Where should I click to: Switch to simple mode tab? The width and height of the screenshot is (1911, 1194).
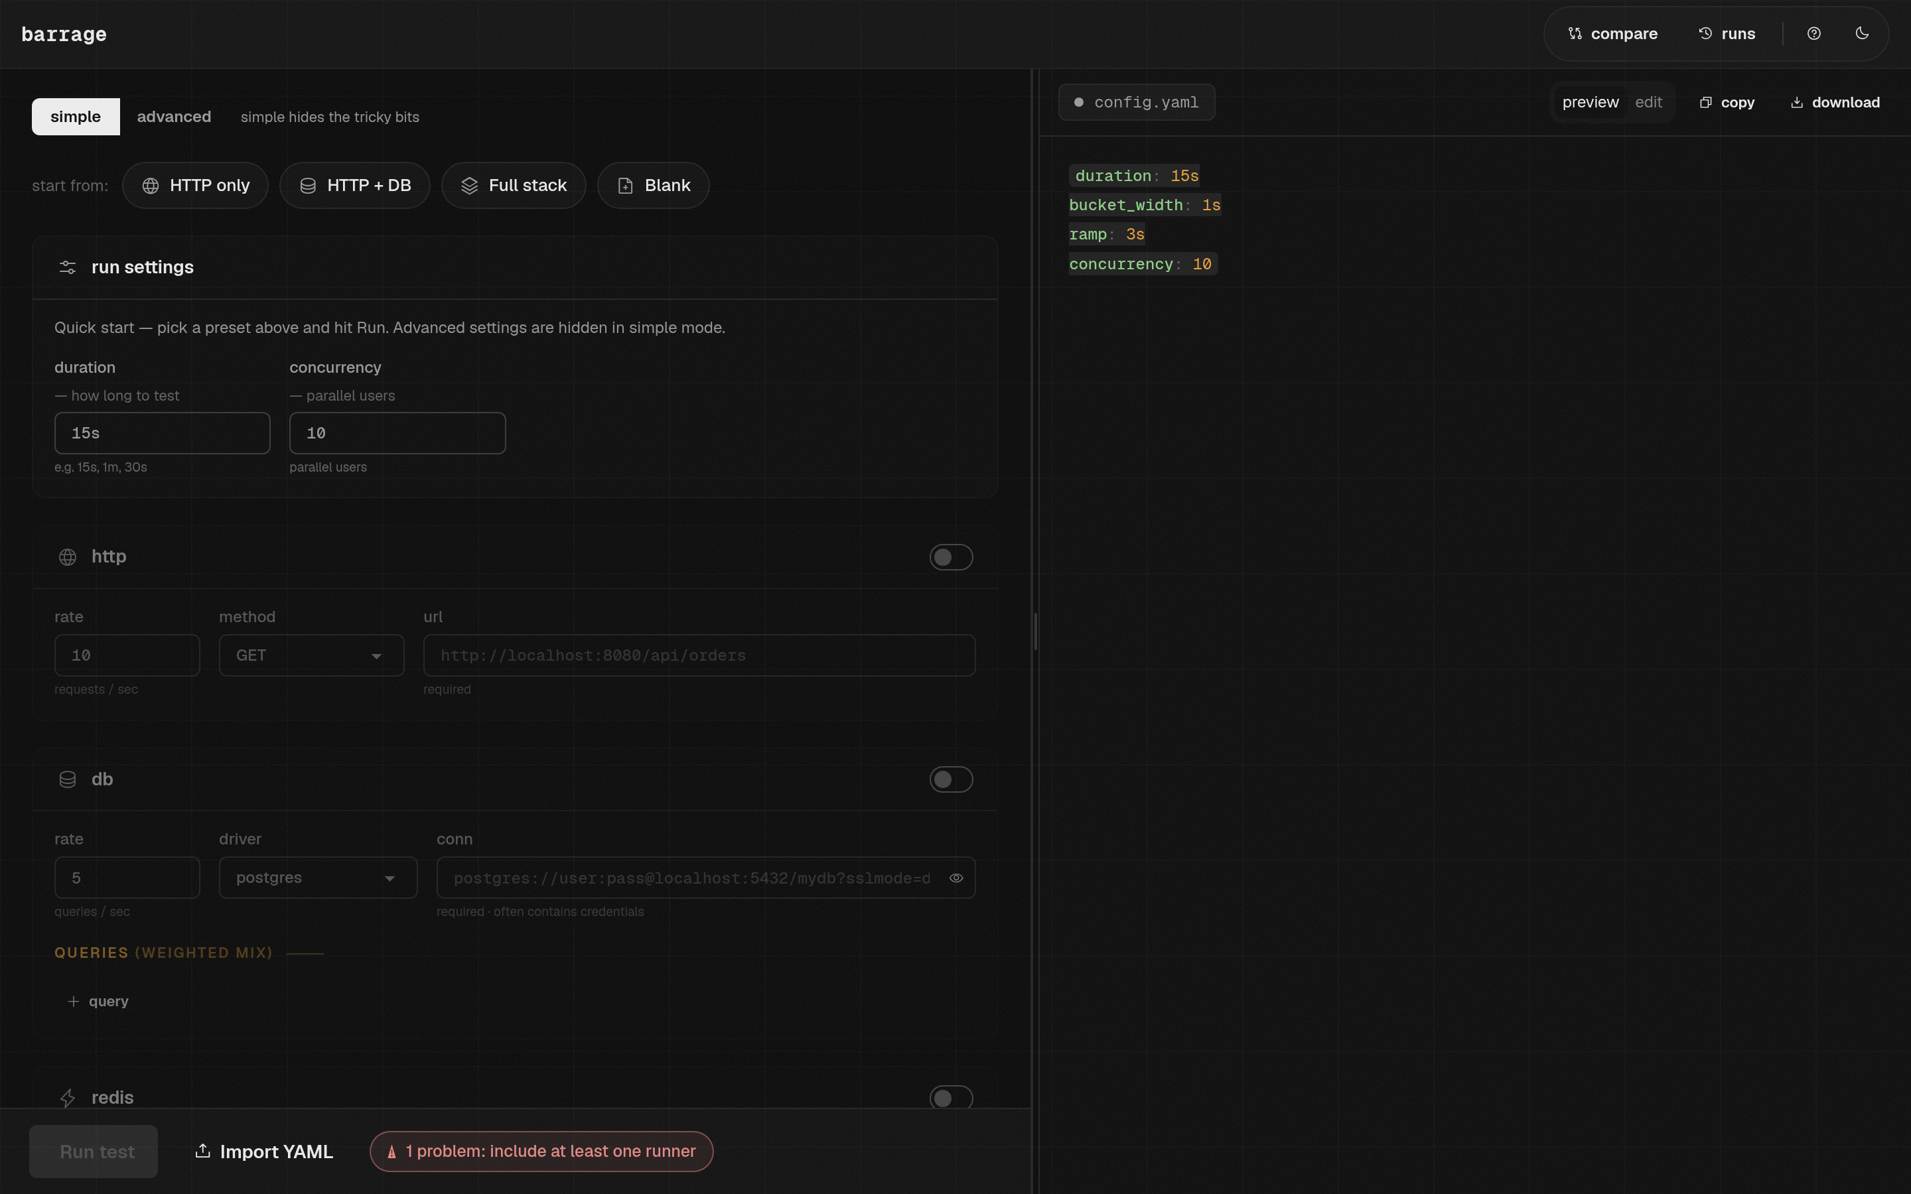tap(76, 117)
